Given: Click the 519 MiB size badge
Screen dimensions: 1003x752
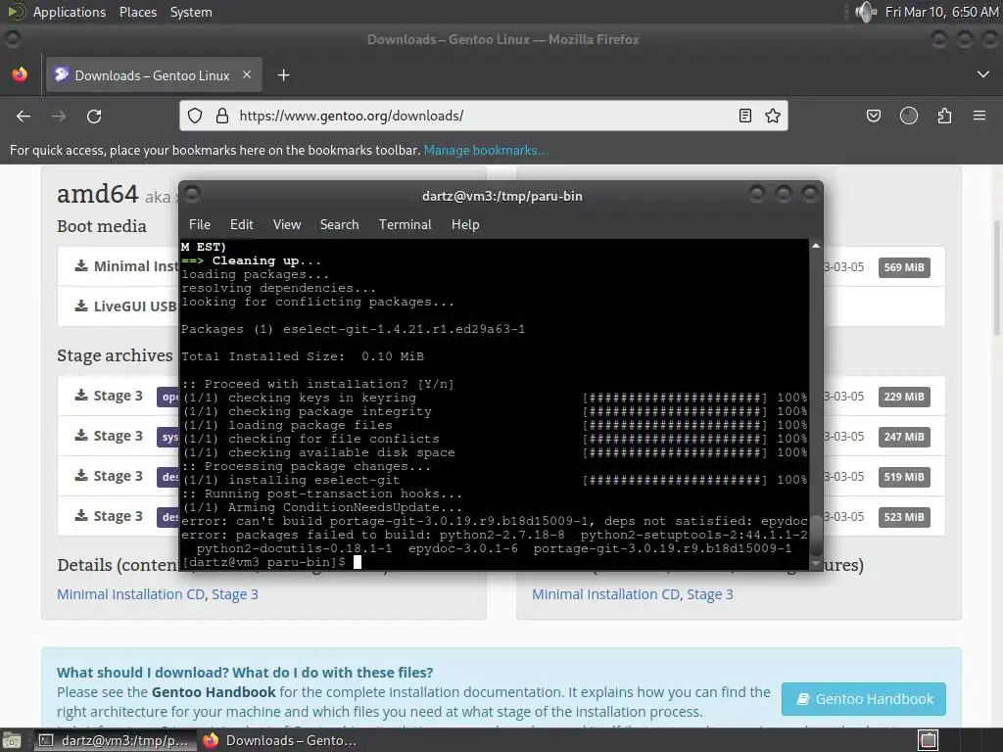Looking at the screenshot, I should tap(904, 477).
